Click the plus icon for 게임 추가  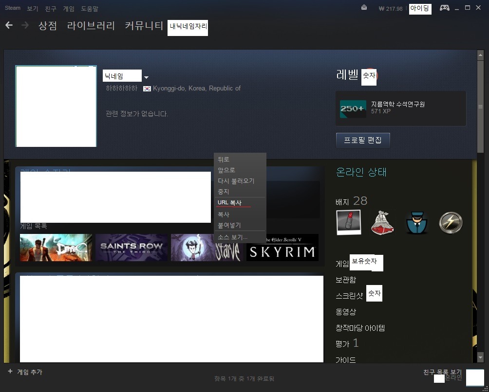pos(10,371)
